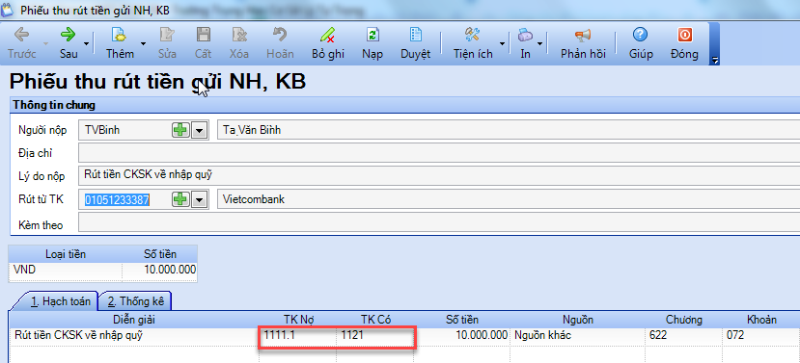Image resolution: width=800 pixels, height=363 pixels.
Task: Switch to the 2. Thống kê tab
Action: [x=135, y=301]
